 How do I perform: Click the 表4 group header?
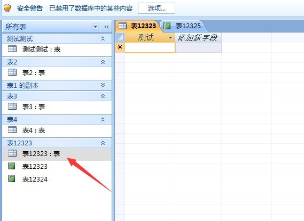pyautogui.click(x=57, y=120)
